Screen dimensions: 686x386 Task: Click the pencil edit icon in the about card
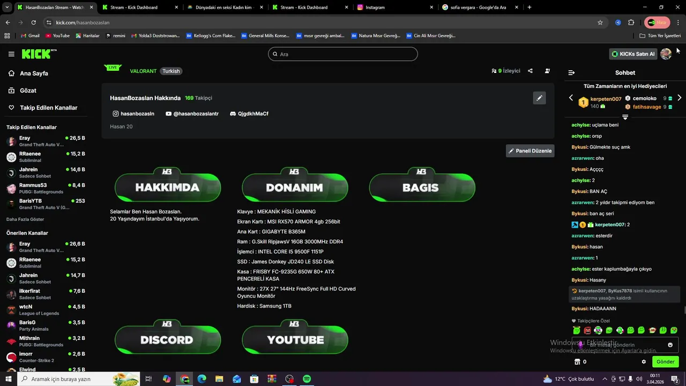pyautogui.click(x=539, y=98)
